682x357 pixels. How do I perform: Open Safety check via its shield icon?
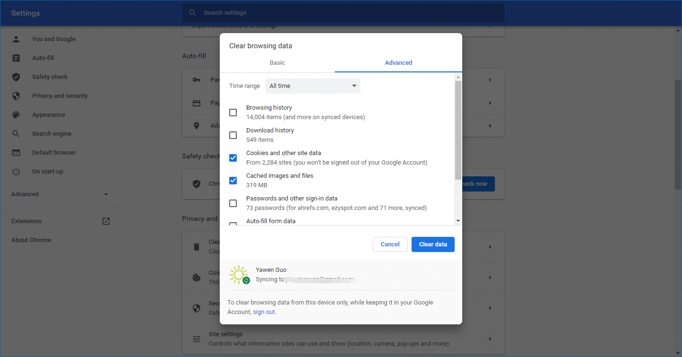pos(17,77)
